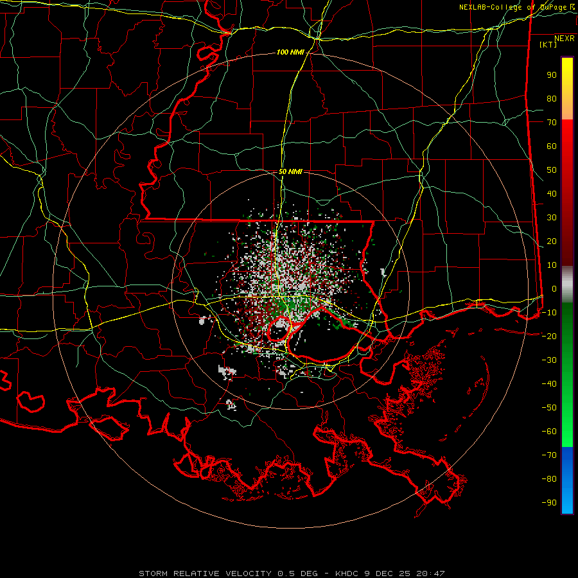Click the 40 value on the velocity scale
Viewport: 578px width, 578px height.
click(552, 193)
